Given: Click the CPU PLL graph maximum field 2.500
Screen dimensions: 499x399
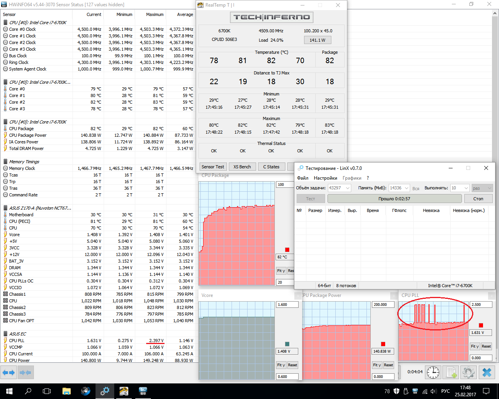Looking at the screenshot, I should (x=481, y=305).
